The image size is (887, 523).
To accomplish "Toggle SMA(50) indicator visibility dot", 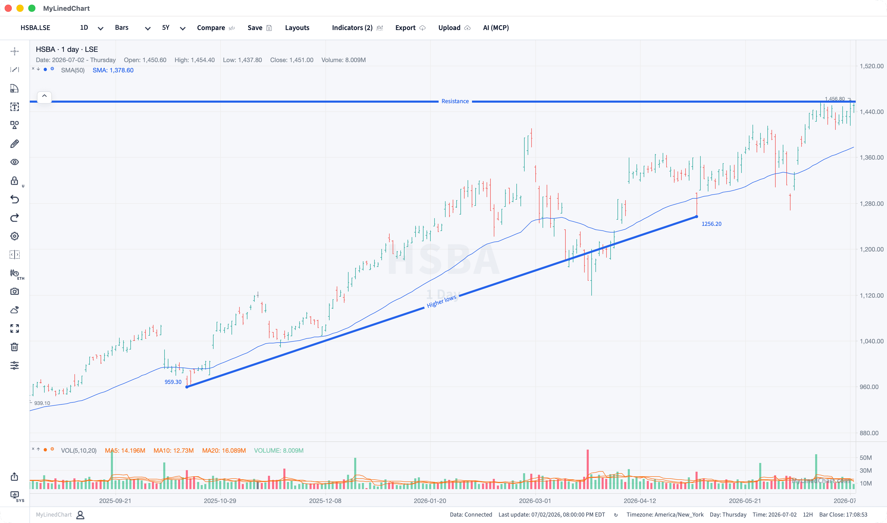I will coord(45,70).
